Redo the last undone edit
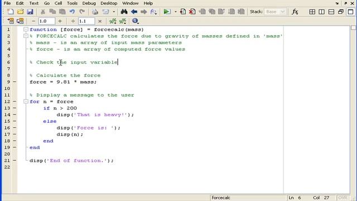 pyautogui.click(x=82, y=12)
